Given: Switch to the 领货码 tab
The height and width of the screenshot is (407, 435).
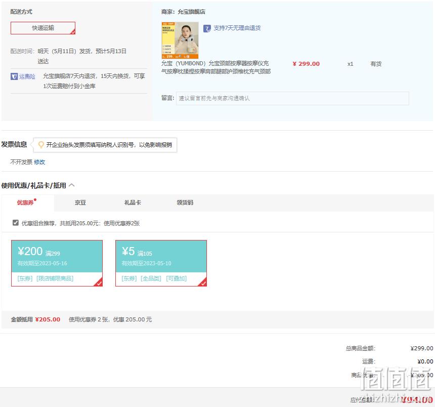Looking at the screenshot, I should (x=185, y=202).
